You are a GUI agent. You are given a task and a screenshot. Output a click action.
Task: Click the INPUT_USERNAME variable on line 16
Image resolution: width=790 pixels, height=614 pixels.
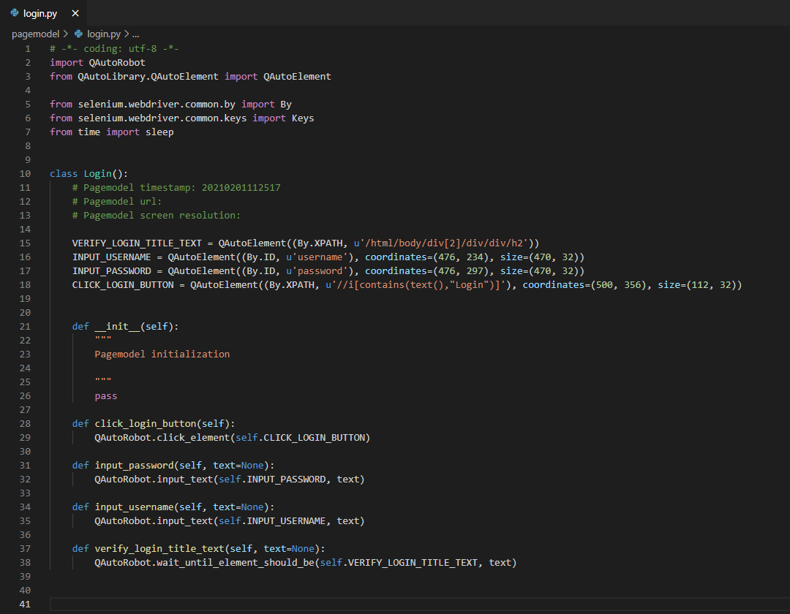(111, 257)
